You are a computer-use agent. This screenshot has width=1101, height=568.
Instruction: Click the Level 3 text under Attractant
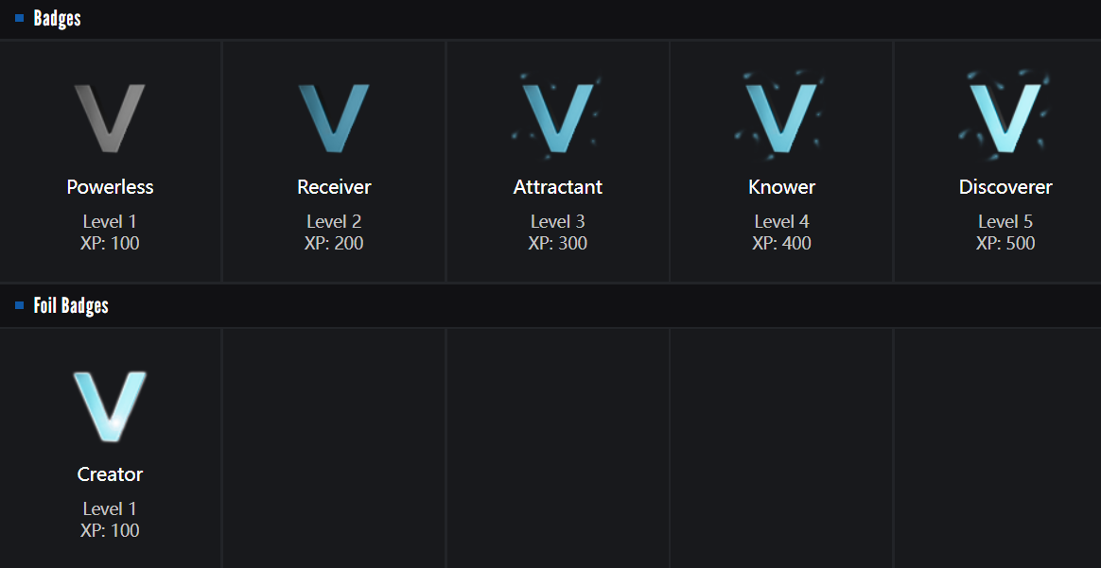point(558,222)
